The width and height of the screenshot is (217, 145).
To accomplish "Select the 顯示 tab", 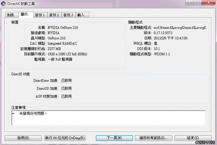I will coord(26,15).
